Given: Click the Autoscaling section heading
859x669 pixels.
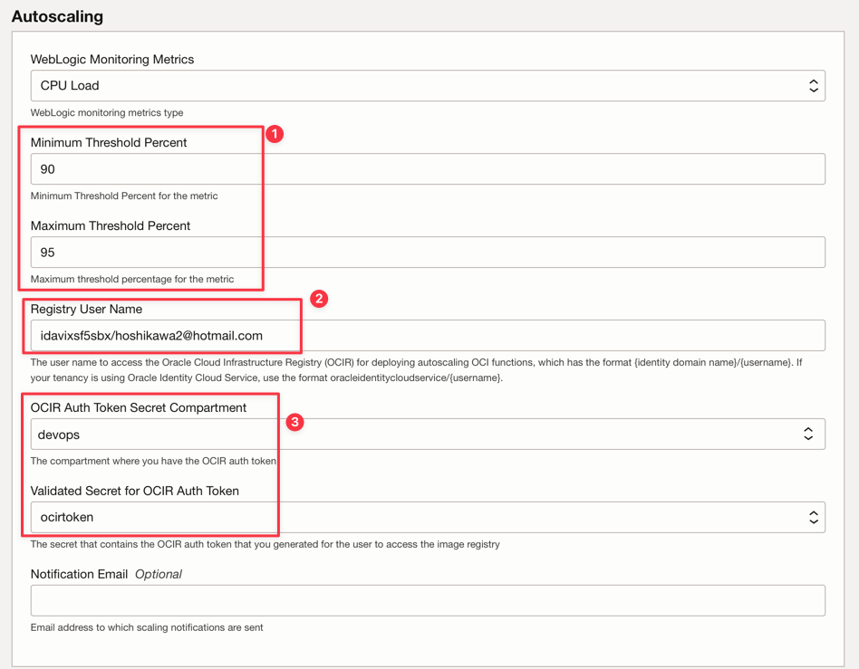Looking at the screenshot, I should [x=57, y=16].
